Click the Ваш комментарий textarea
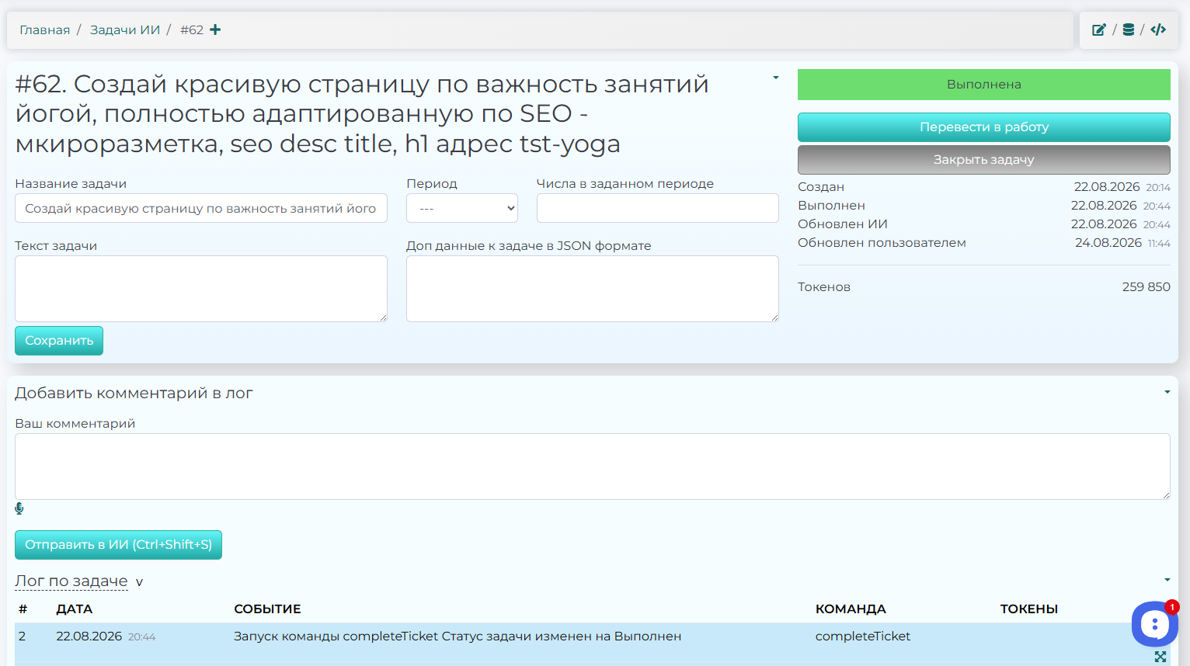 (x=593, y=467)
